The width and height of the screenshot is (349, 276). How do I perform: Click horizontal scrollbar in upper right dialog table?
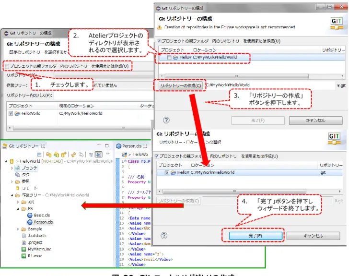237,76
